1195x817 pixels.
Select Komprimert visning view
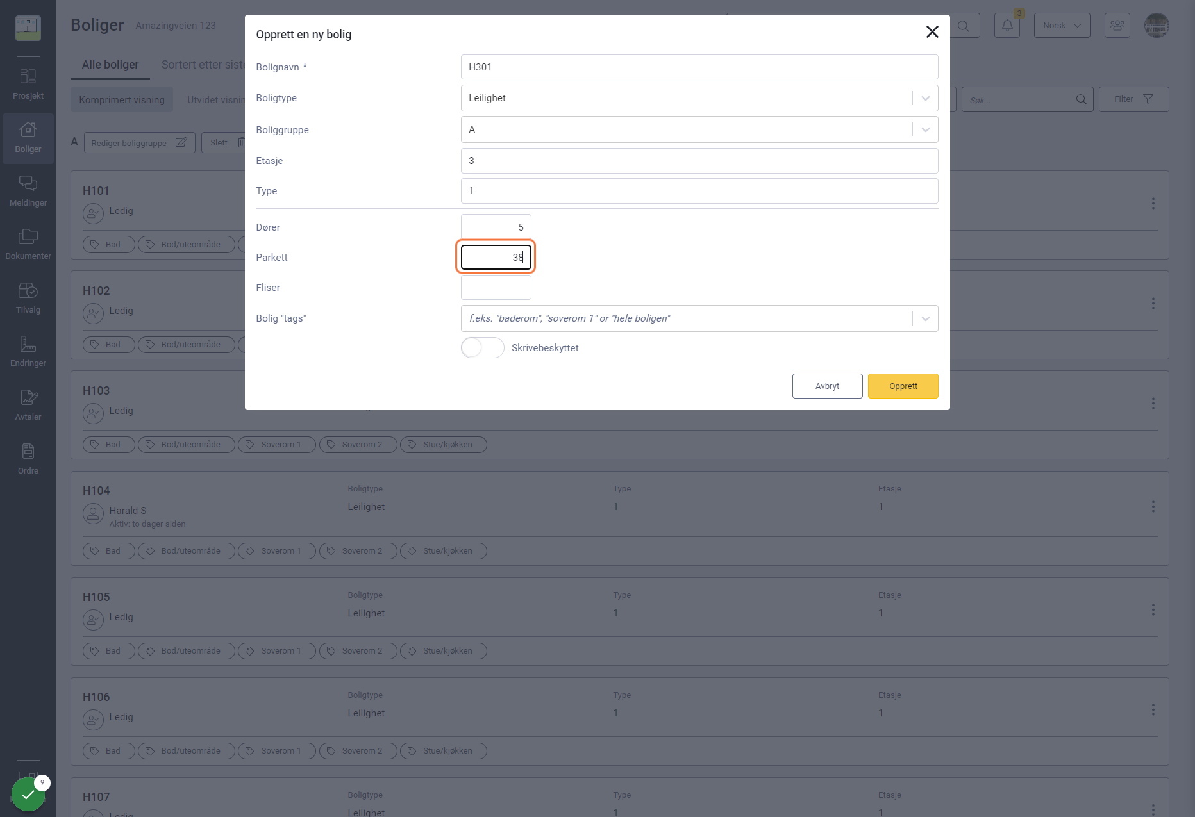pyautogui.click(x=122, y=100)
